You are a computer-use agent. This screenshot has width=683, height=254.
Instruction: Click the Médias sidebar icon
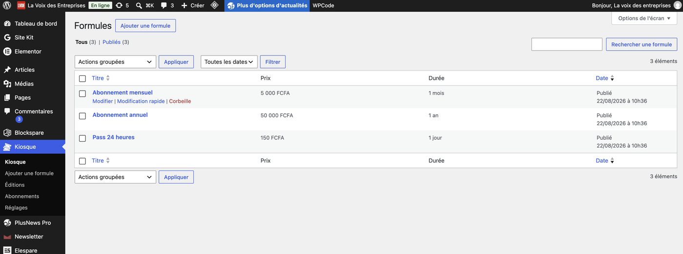(x=7, y=84)
